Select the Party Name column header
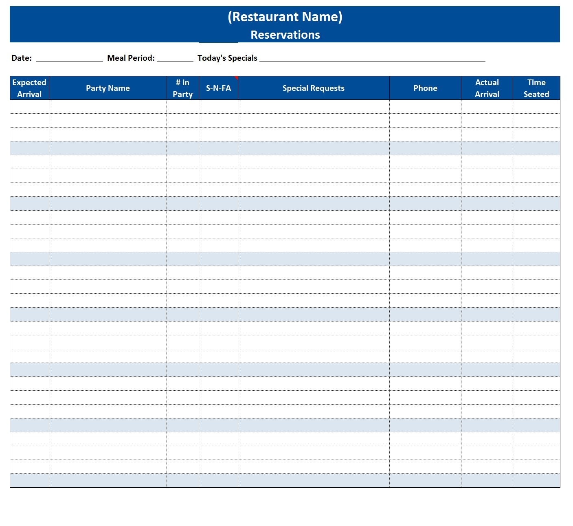 pyautogui.click(x=108, y=88)
